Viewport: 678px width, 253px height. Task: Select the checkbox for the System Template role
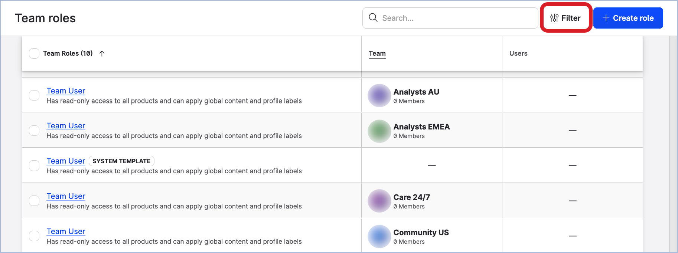[x=34, y=165]
